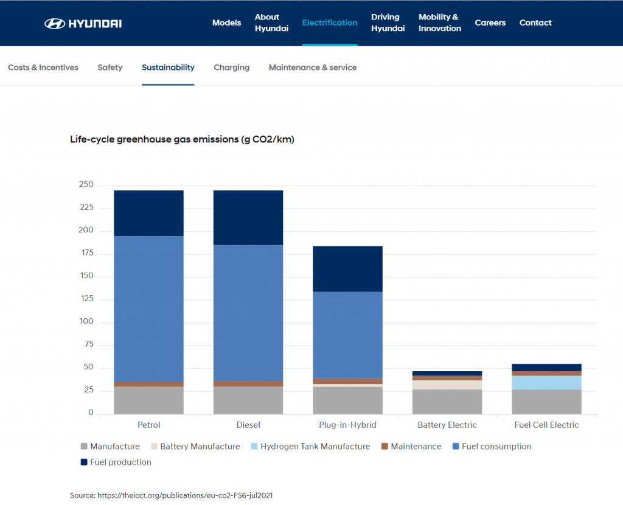
Task: Select Electrification in top navigation
Action: point(330,23)
